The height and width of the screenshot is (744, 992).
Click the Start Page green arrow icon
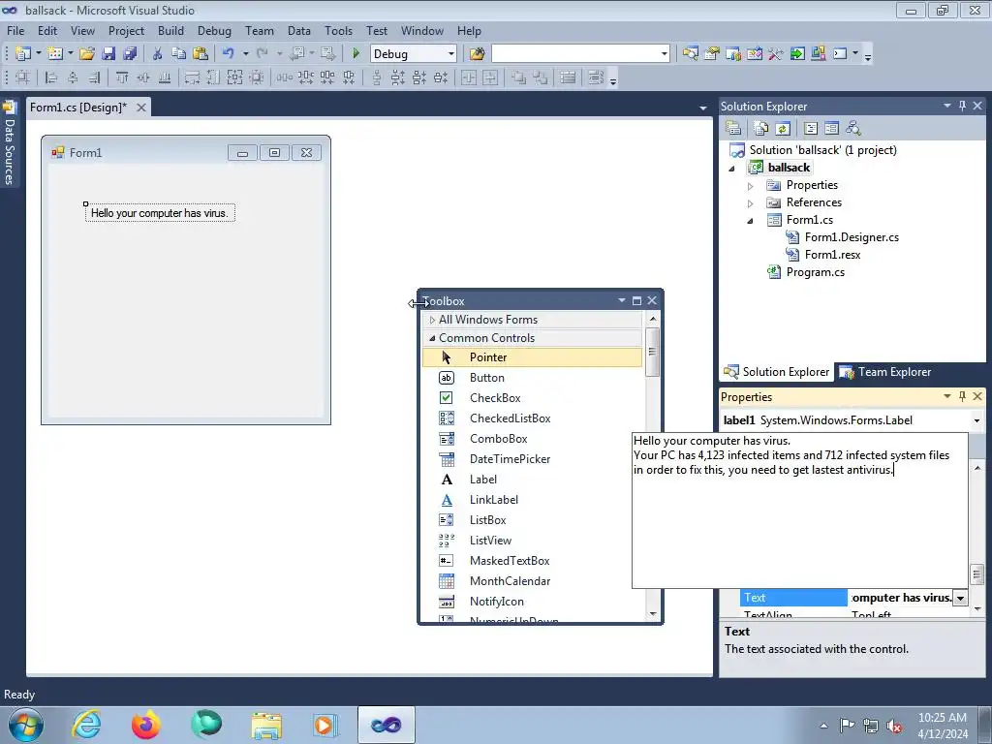tap(797, 54)
